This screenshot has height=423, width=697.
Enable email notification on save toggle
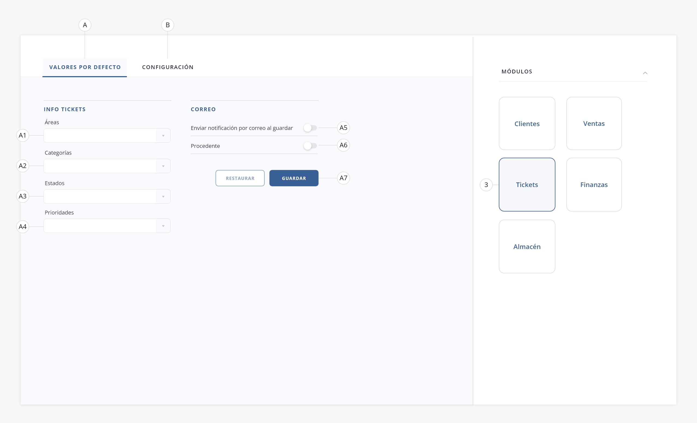click(x=310, y=128)
